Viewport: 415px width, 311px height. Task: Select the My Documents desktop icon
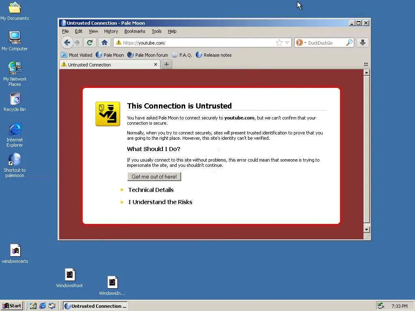point(15,11)
